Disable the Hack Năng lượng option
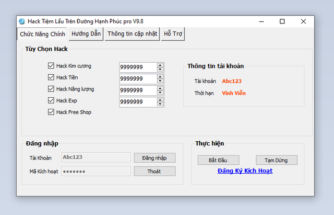Screen dimensions: 334x215 [x=51, y=89]
